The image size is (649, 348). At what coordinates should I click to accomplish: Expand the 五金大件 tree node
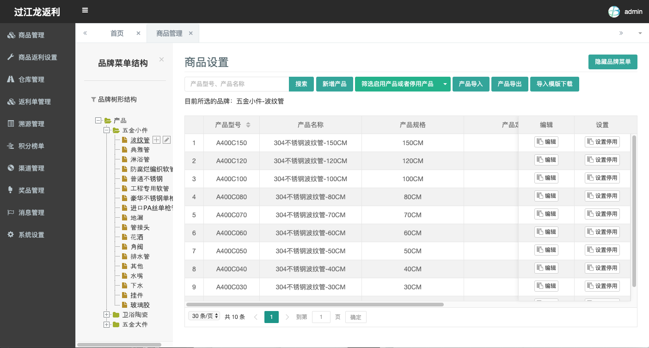click(106, 324)
